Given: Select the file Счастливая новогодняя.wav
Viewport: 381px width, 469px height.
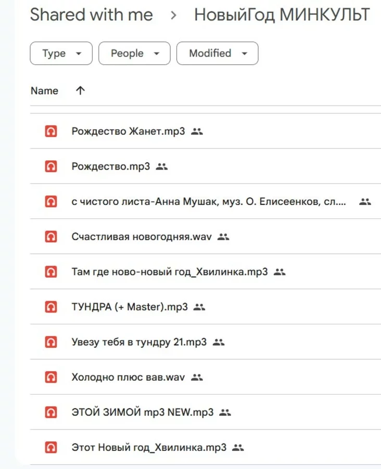Looking at the screenshot, I should click(x=142, y=237).
